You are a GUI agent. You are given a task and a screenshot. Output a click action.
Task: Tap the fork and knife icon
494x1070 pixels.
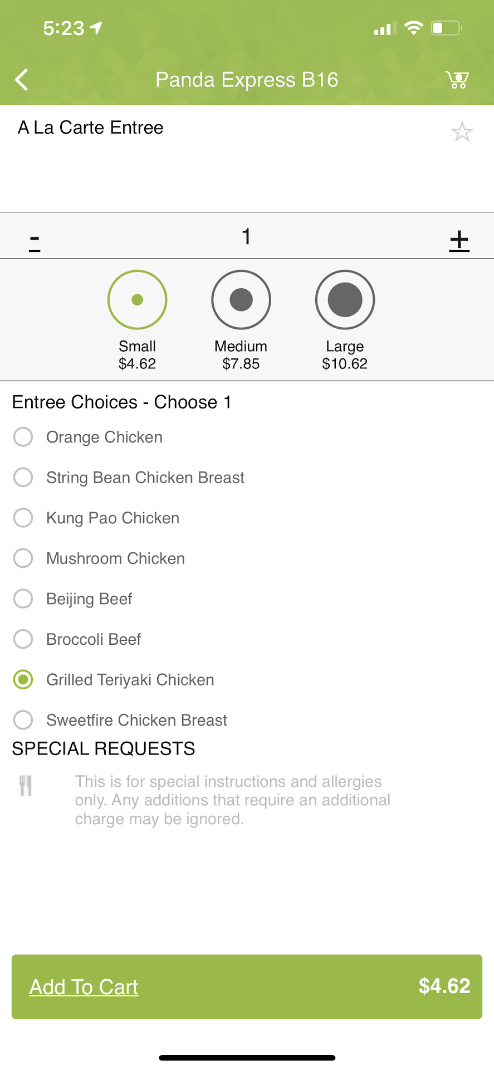point(26,786)
